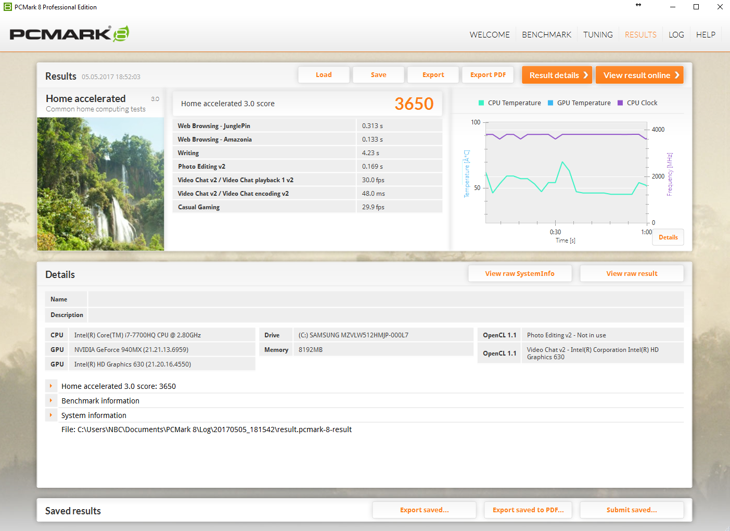The height and width of the screenshot is (531, 730).
Task: Click the GPU Temperature legend swatch
Action: tap(550, 103)
